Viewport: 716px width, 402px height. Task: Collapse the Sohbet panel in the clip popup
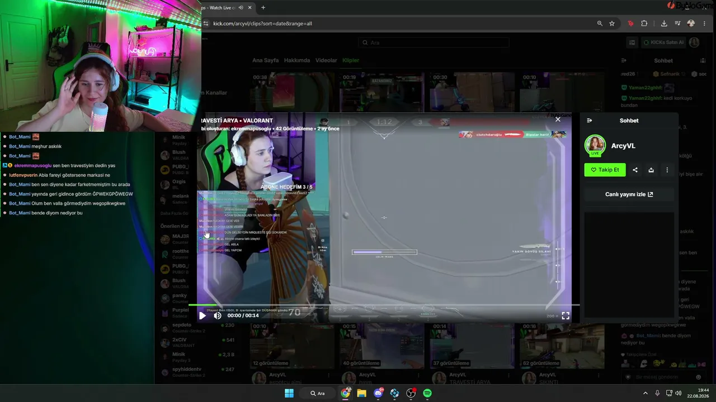[589, 121]
